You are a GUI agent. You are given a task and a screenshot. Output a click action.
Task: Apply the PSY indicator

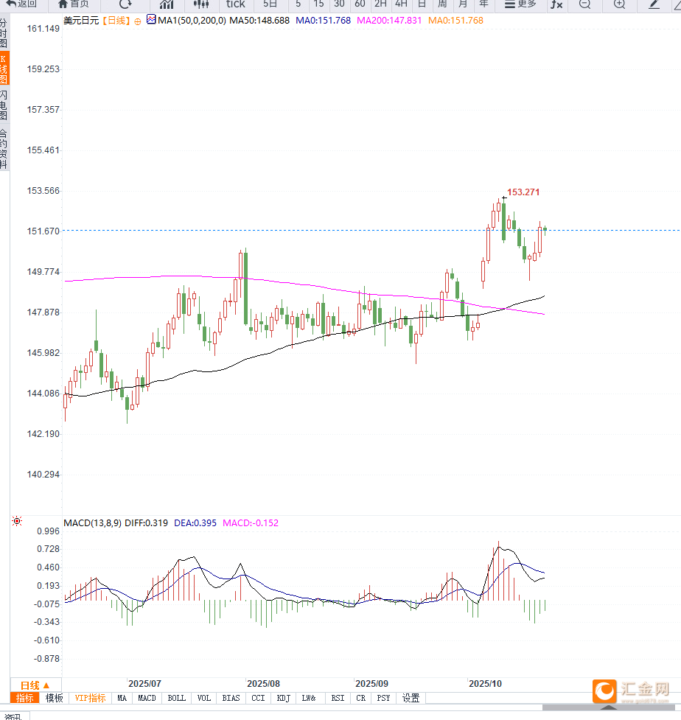(383, 698)
